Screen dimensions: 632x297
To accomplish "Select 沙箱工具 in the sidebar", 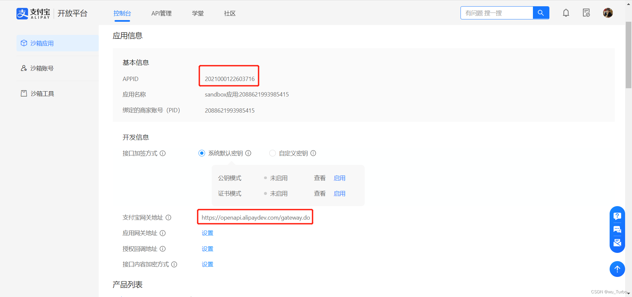I will click(x=58, y=94).
